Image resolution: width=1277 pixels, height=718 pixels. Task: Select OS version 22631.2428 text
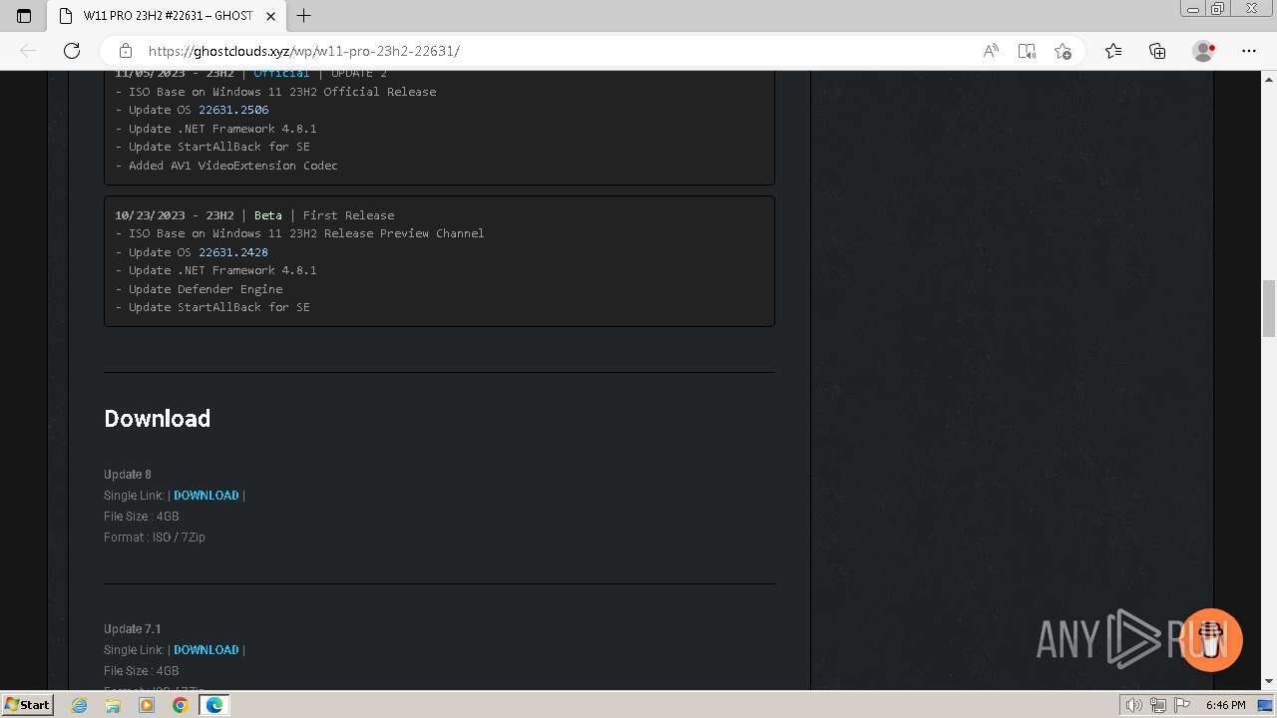233,252
